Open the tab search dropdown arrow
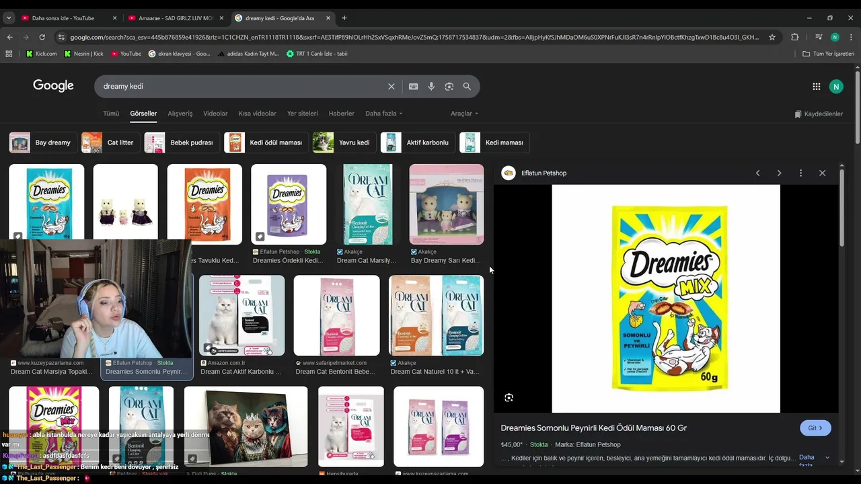The image size is (861, 484). 9,18
